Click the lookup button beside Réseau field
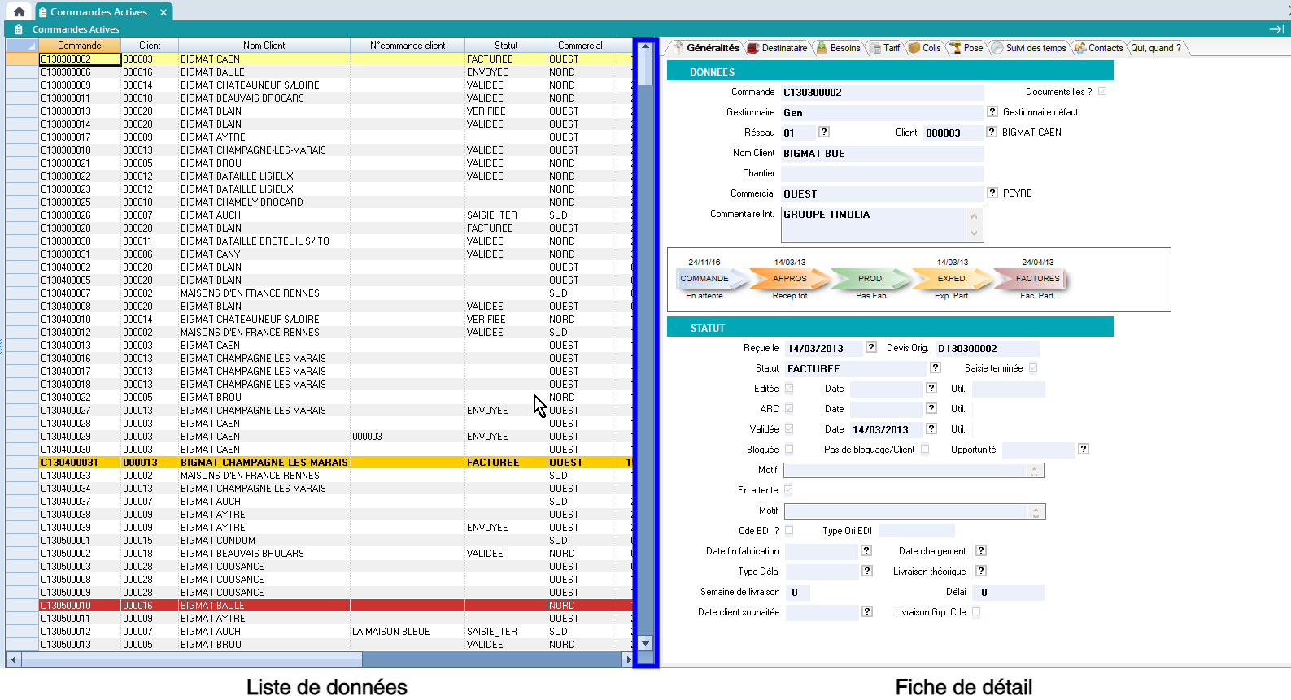Screen dimensions: 1291x700 tap(823, 132)
